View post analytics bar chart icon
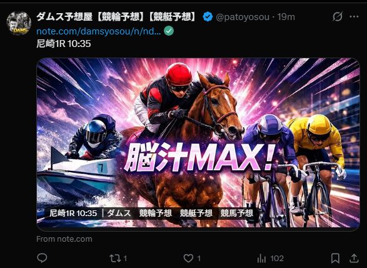This screenshot has width=367, height=268. (261, 259)
